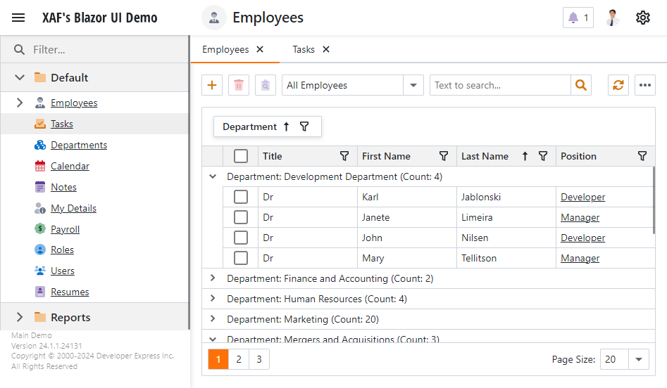Click the New record plus icon
The height and width of the screenshot is (388, 667).
pyautogui.click(x=212, y=85)
